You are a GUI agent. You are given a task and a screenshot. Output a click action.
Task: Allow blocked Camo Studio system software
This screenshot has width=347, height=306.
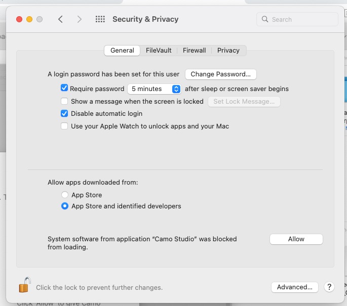tap(296, 239)
